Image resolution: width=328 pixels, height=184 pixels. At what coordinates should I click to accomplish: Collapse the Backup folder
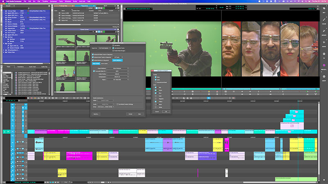pyautogui.click(x=4, y=37)
